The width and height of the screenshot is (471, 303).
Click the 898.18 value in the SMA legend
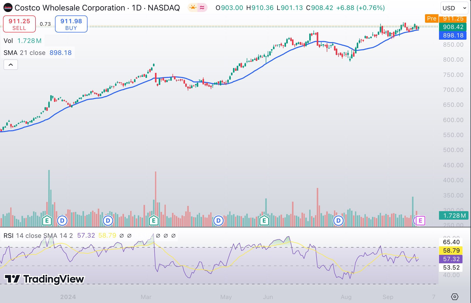coord(60,53)
